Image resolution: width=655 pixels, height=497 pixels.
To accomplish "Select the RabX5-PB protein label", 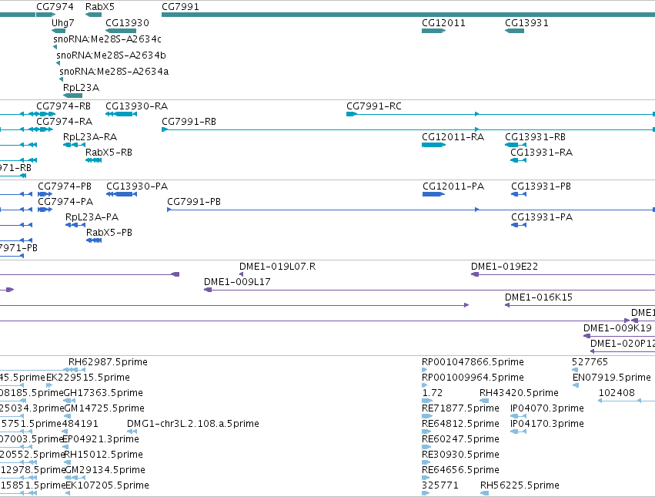I will click(109, 233).
